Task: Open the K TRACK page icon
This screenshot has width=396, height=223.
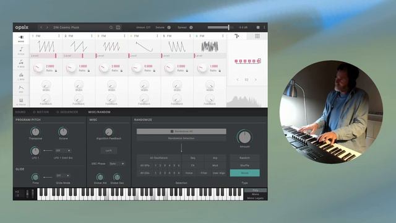Action: 21,102
